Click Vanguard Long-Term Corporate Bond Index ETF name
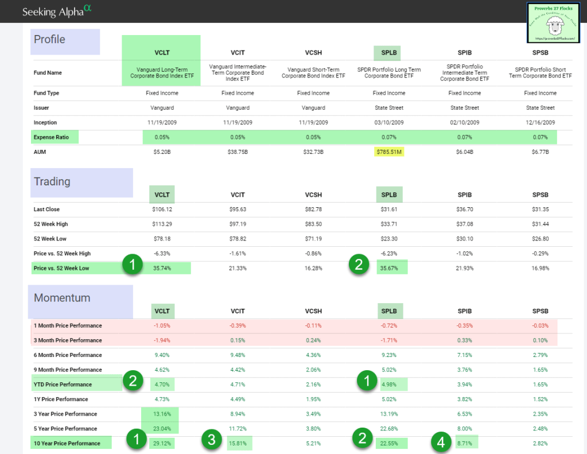 pos(161,73)
